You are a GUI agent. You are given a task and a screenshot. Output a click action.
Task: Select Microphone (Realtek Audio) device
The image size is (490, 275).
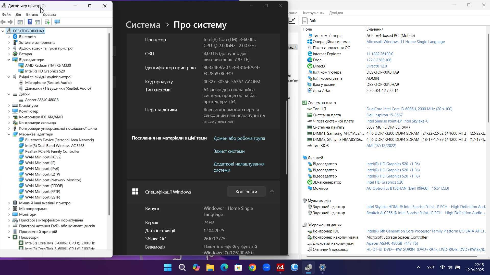pos(48,83)
